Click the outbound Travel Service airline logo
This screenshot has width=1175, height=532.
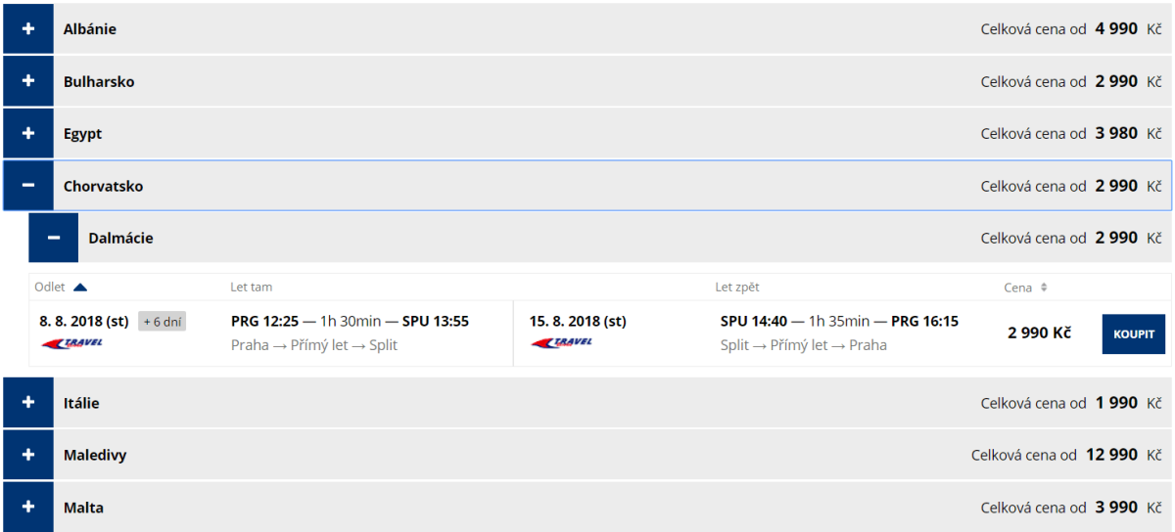(x=72, y=343)
